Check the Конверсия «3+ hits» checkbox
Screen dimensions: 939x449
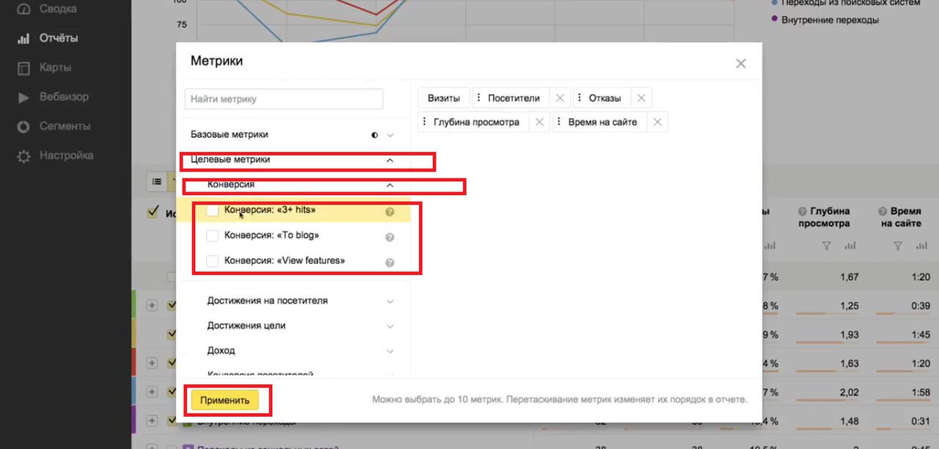pyautogui.click(x=212, y=211)
